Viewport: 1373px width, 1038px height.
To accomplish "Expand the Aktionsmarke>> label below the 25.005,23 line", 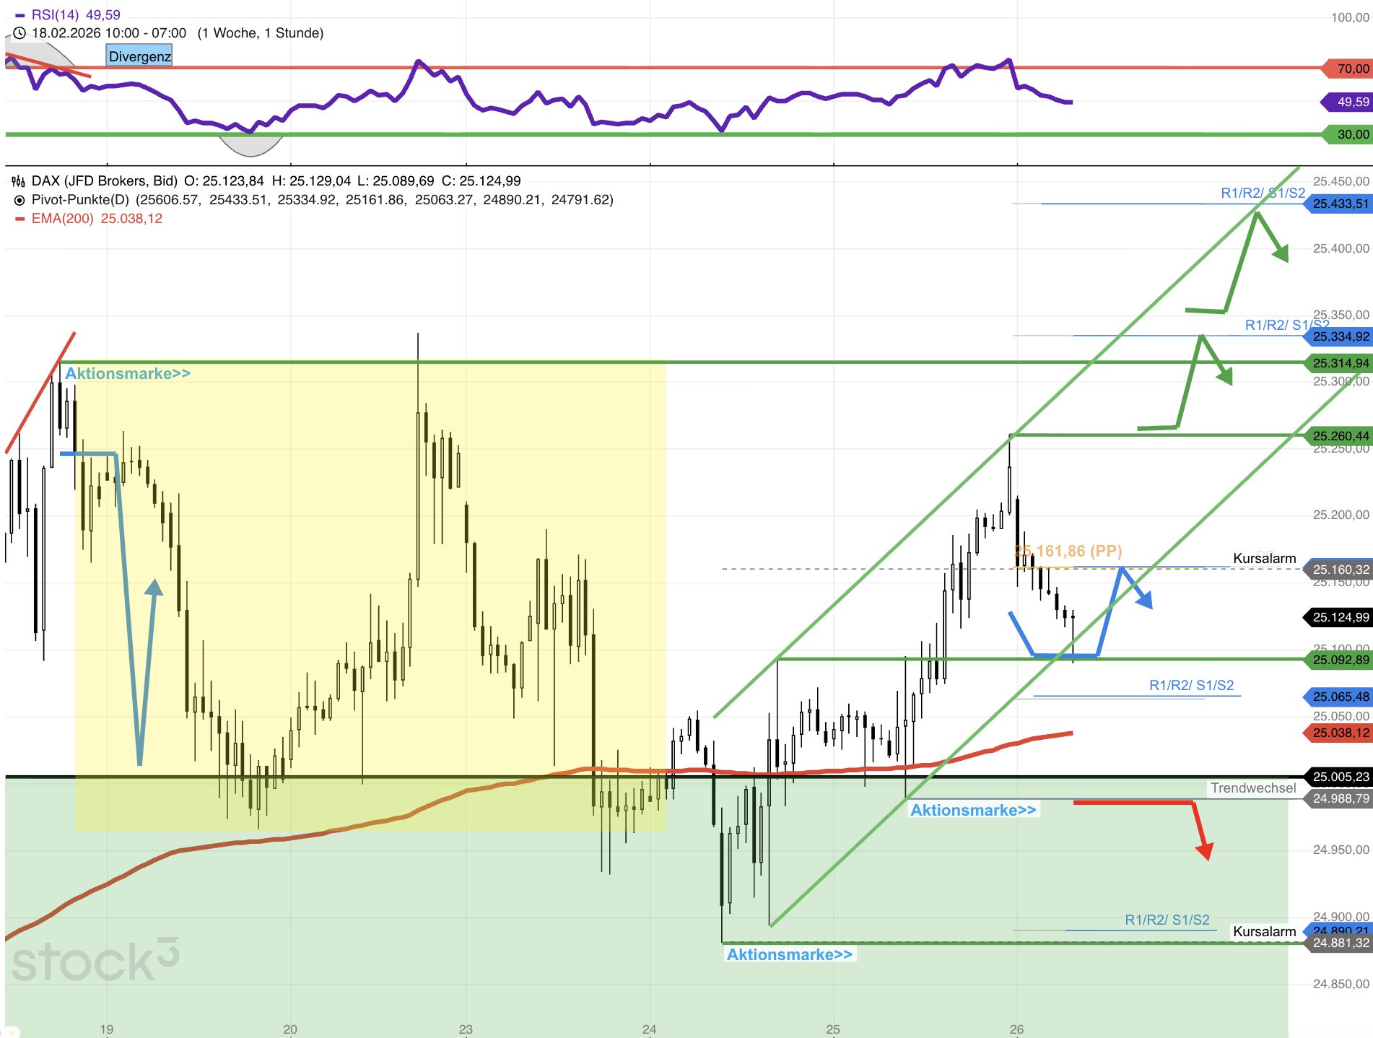I will [x=972, y=810].
